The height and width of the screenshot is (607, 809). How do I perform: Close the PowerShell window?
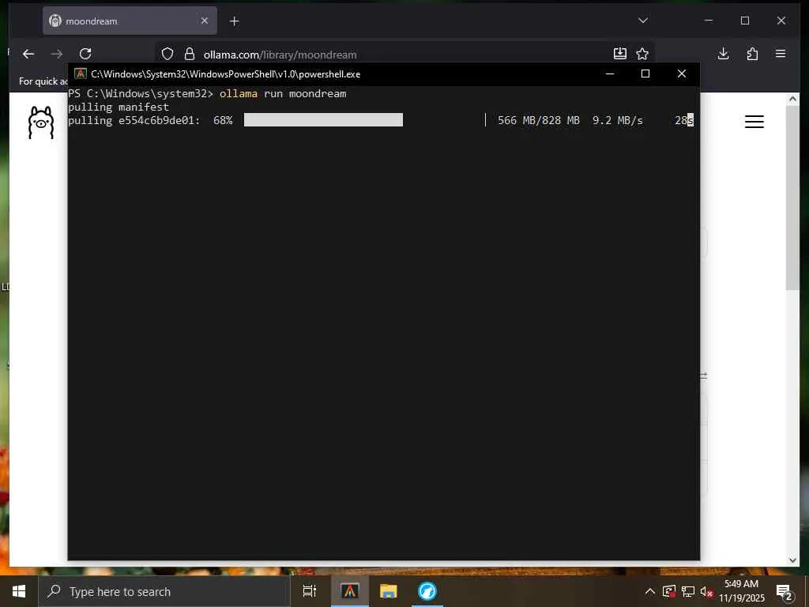pyautogui.click(x=682, y=74)
